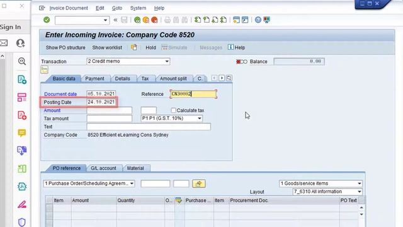Viewport: 403px width, 227px height.
Task: Click the green checkmark Enter icon
Action: (x=47, y=20)
